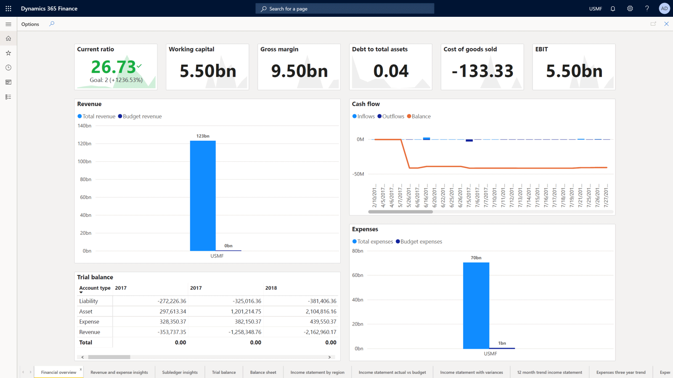Open the app launcher grid menu
The image size is (673, 378).
click(x=8, y=8)
